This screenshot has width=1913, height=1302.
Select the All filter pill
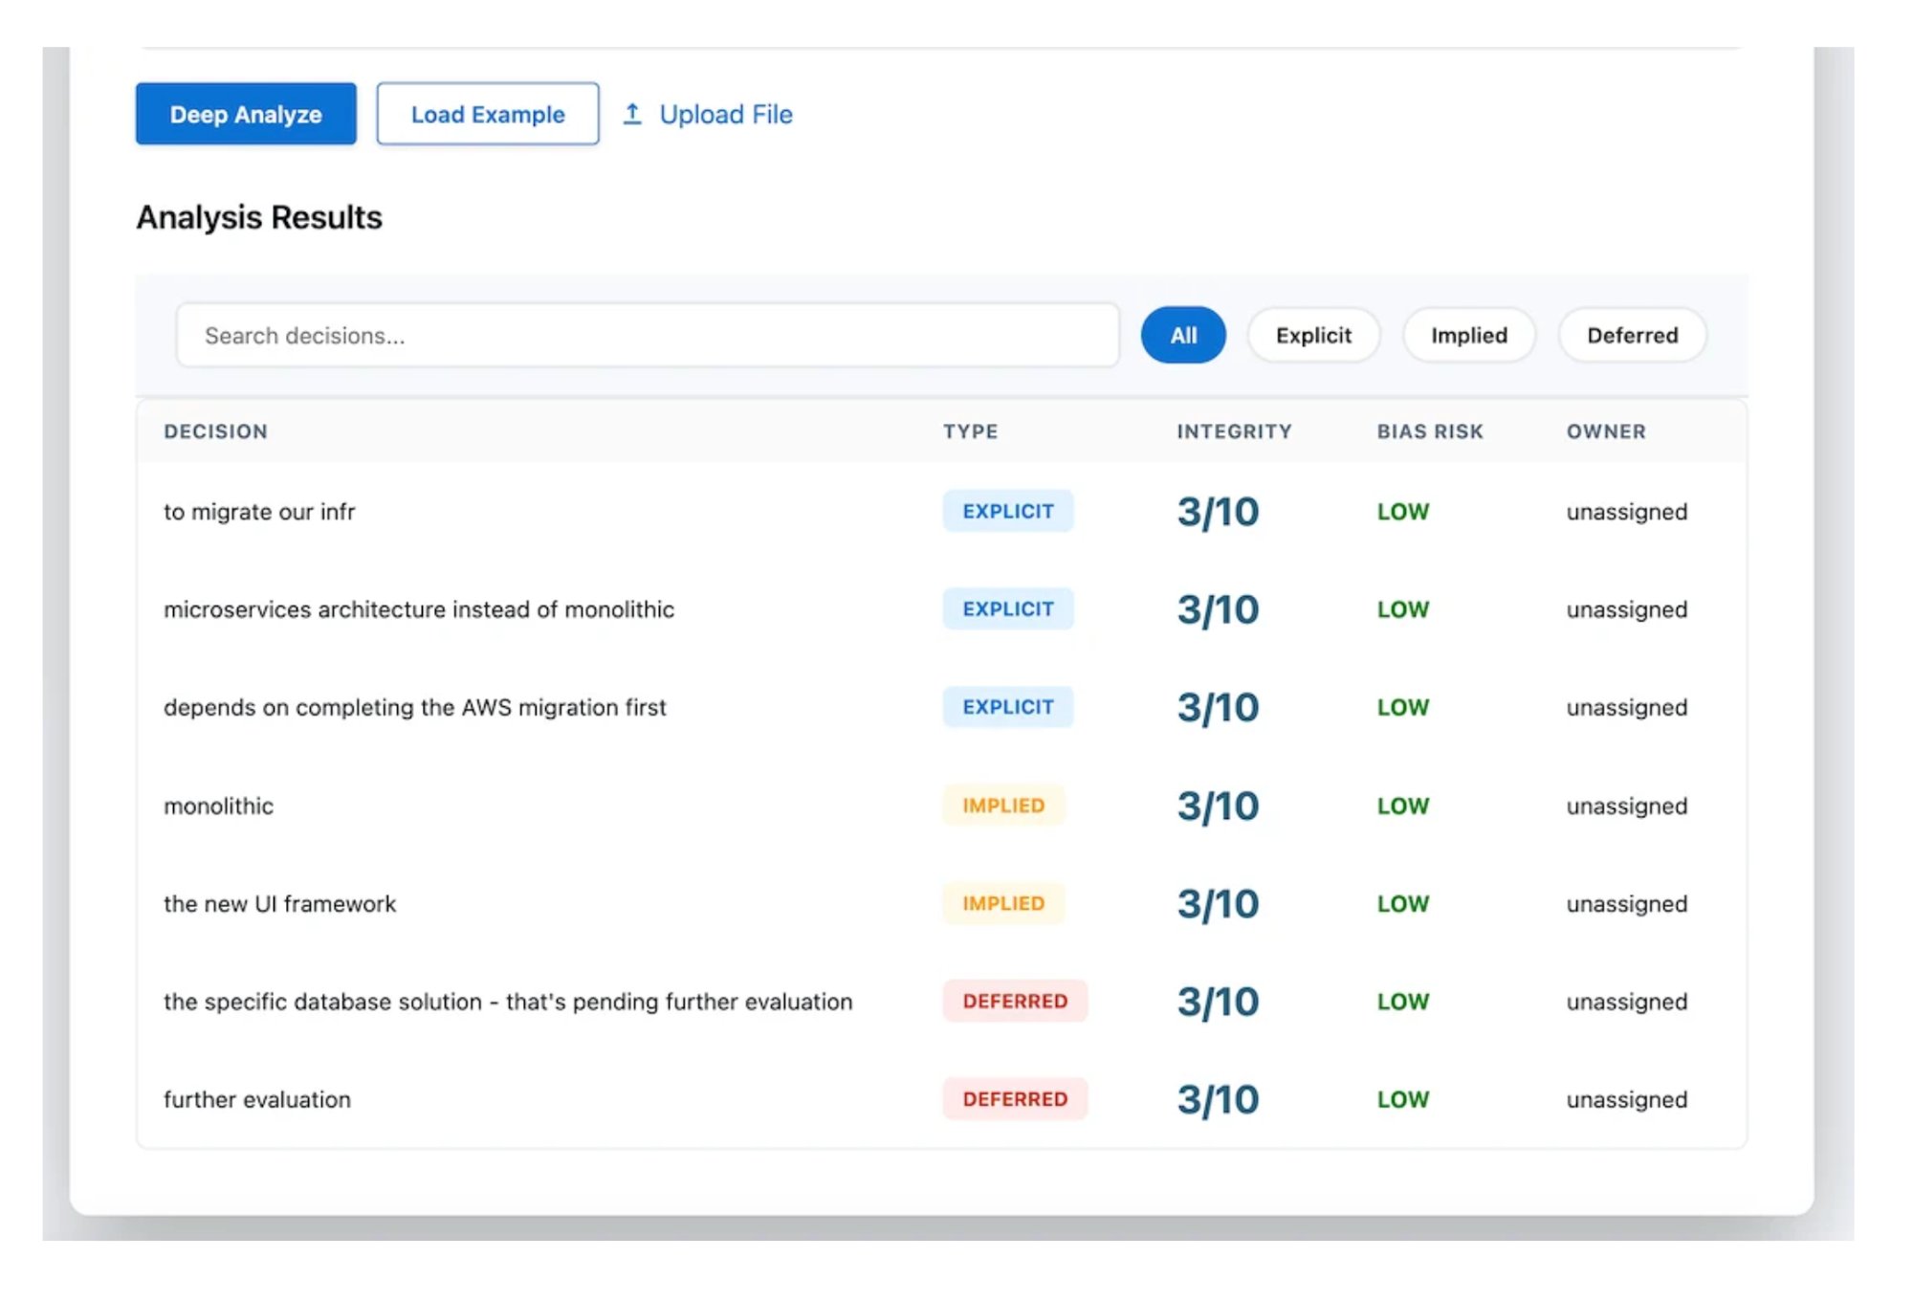pos(1182,336)
